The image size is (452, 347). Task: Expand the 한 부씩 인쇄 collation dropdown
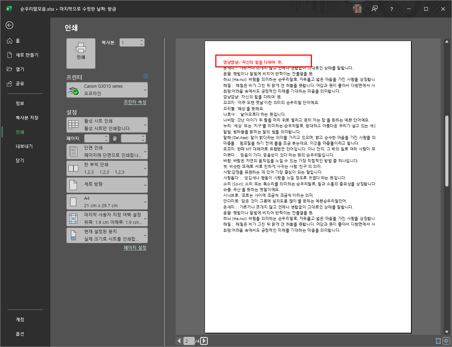pos(107,168)
